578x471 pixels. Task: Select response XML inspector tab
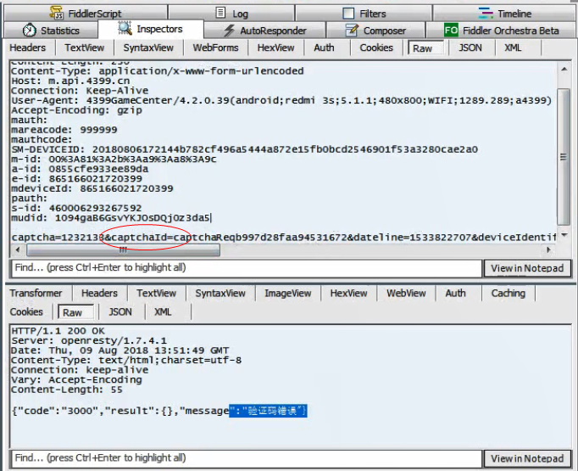point(163,312)
